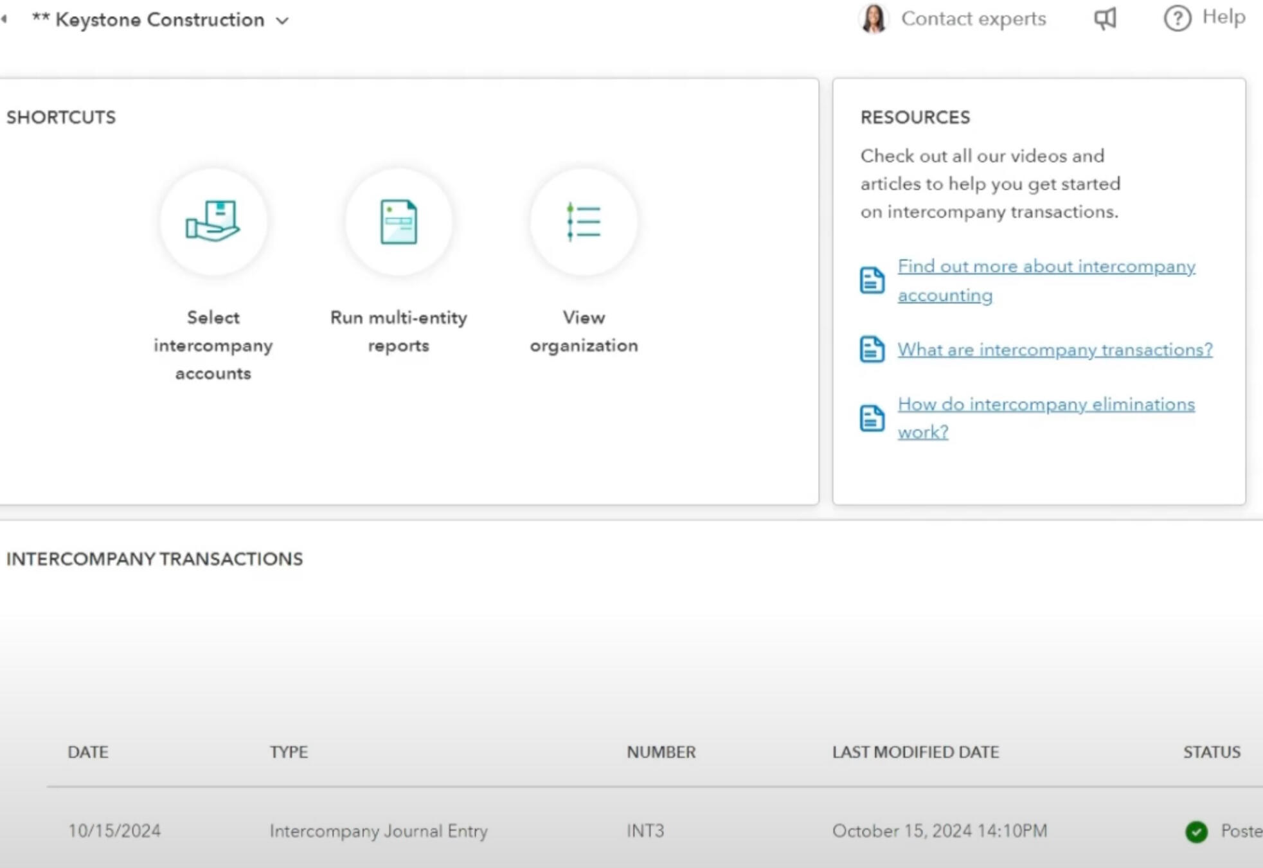1263x868 pixels.
Task: Click the Help question mark icon
Action: click(x=1177, y=19)
